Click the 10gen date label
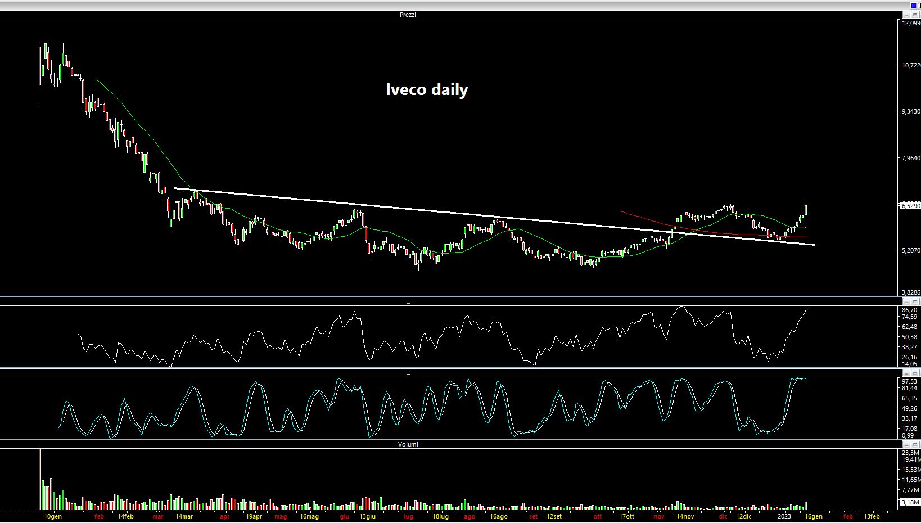The height and width of the screenshot is (523, 921). 53,516
